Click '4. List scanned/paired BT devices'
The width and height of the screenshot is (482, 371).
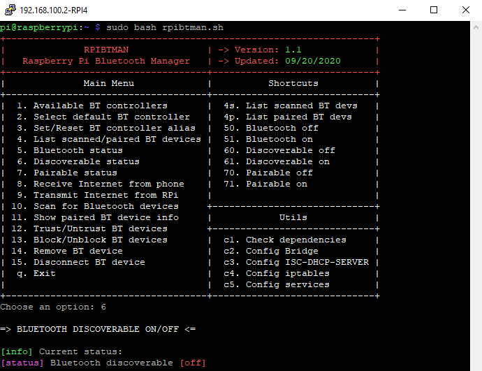(x=109, y=139)
